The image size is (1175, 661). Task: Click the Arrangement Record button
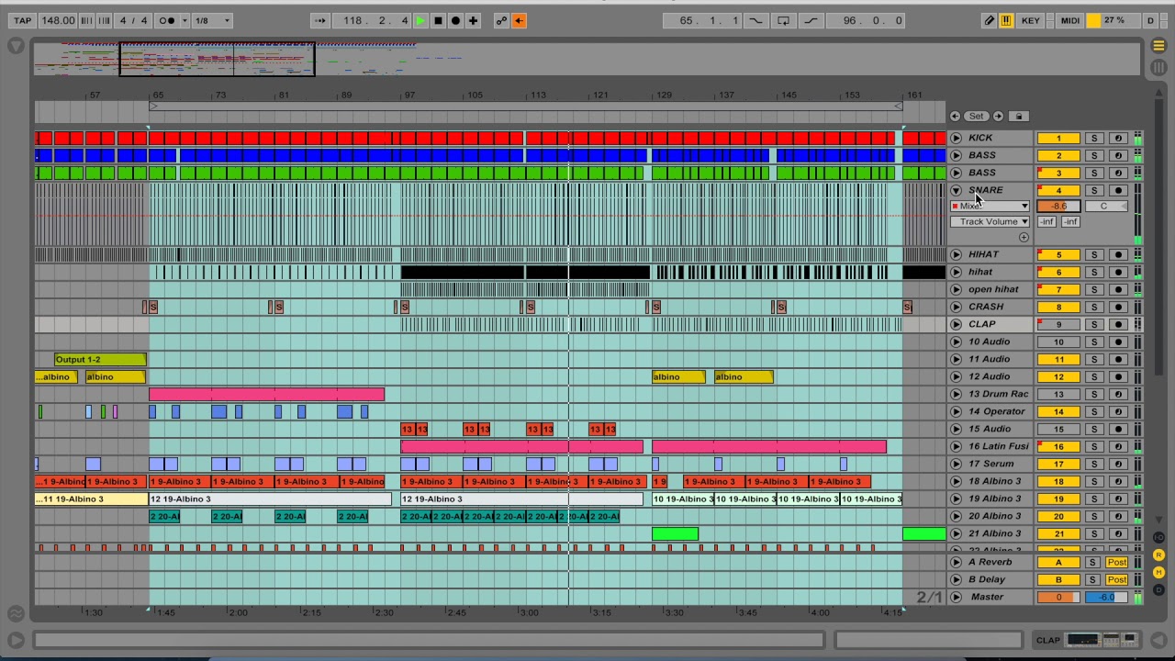tap(455, 20)
